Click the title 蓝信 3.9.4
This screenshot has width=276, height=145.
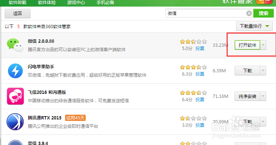tap(38, 143)
